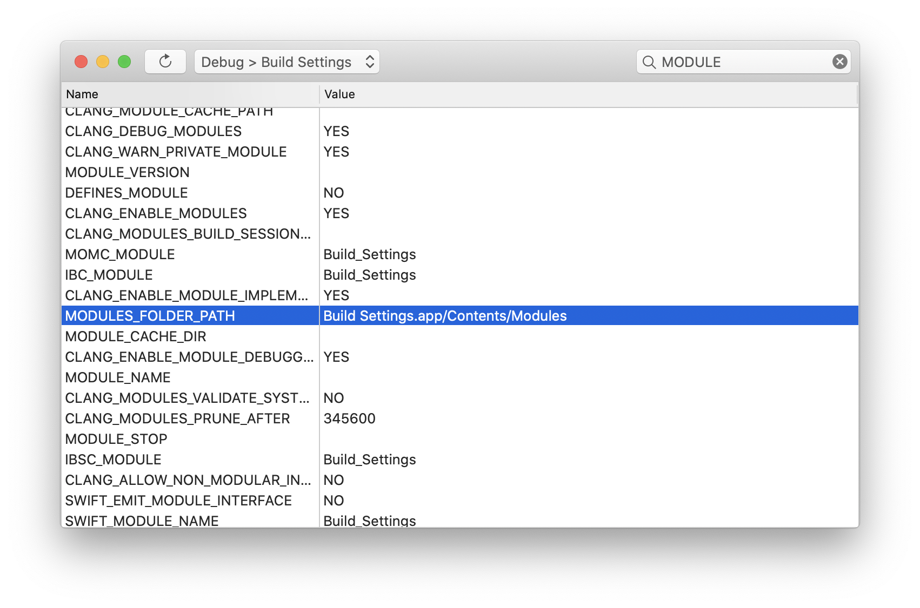Click the magnifying glass icon in the search field
Screen dimensions: 920x608
pyautogui.click(x=650, y=62)
